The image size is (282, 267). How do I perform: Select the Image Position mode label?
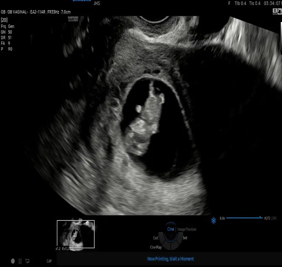[x=187, y=229]
